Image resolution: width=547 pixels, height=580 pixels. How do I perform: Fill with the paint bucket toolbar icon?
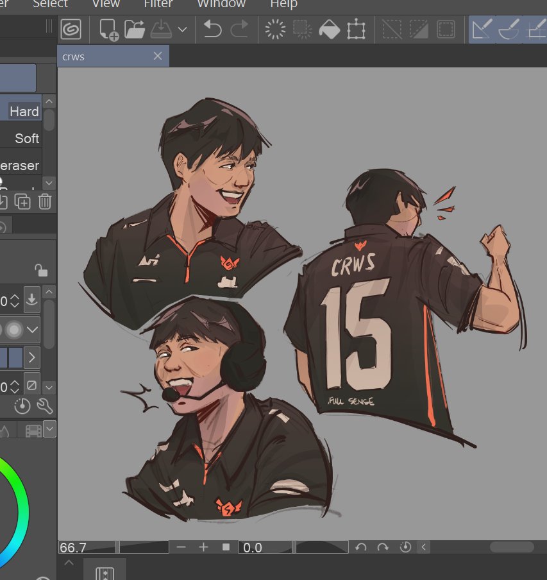point(330,30)
